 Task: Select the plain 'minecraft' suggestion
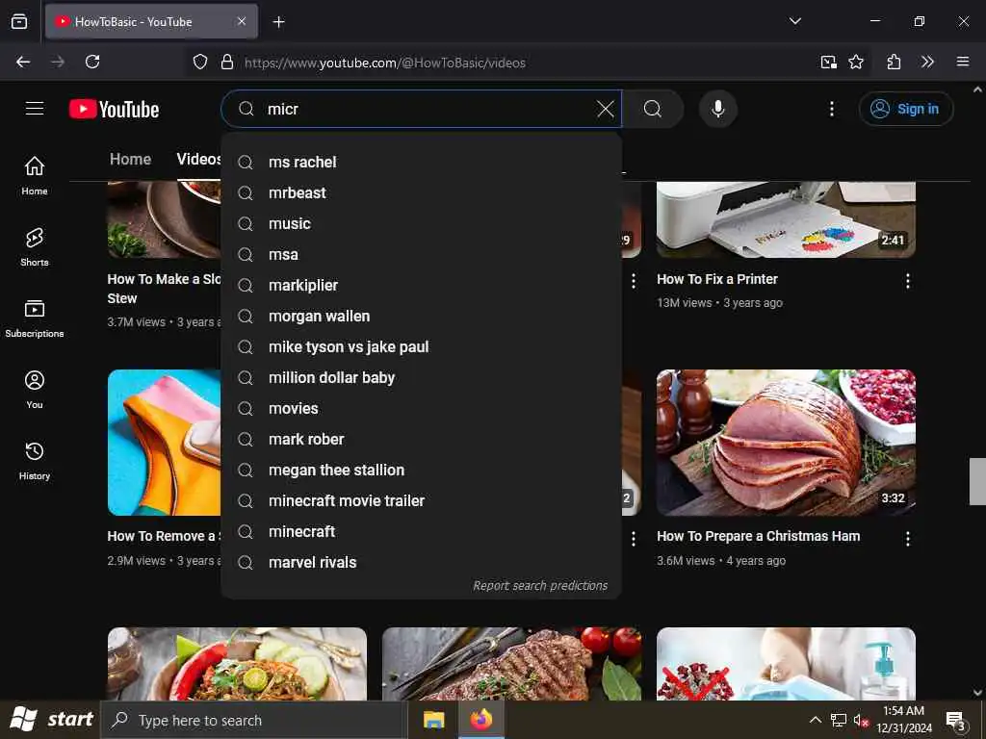422,531
